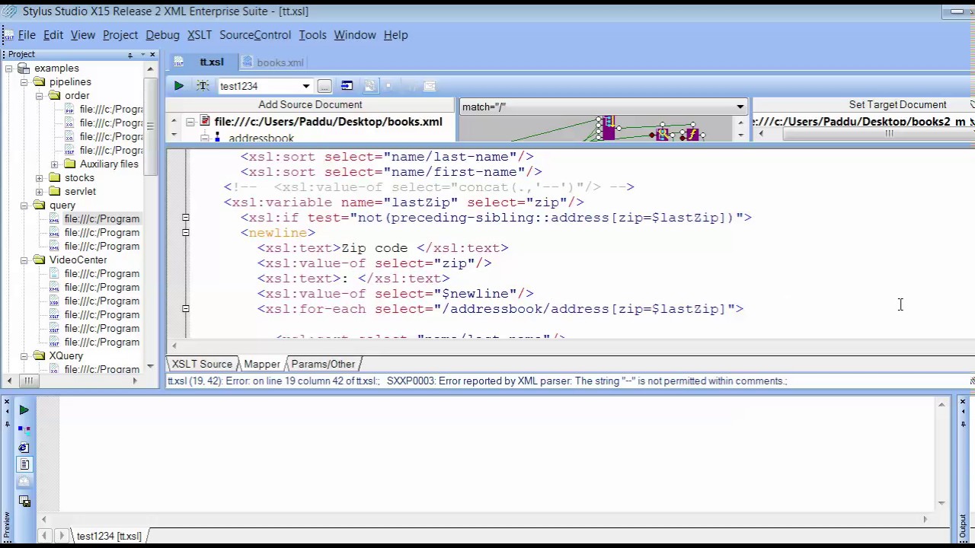This screenshot has width=975, height=548.
Task: Run preview from the Preview pane toolbar
Action: pos(24,410)
